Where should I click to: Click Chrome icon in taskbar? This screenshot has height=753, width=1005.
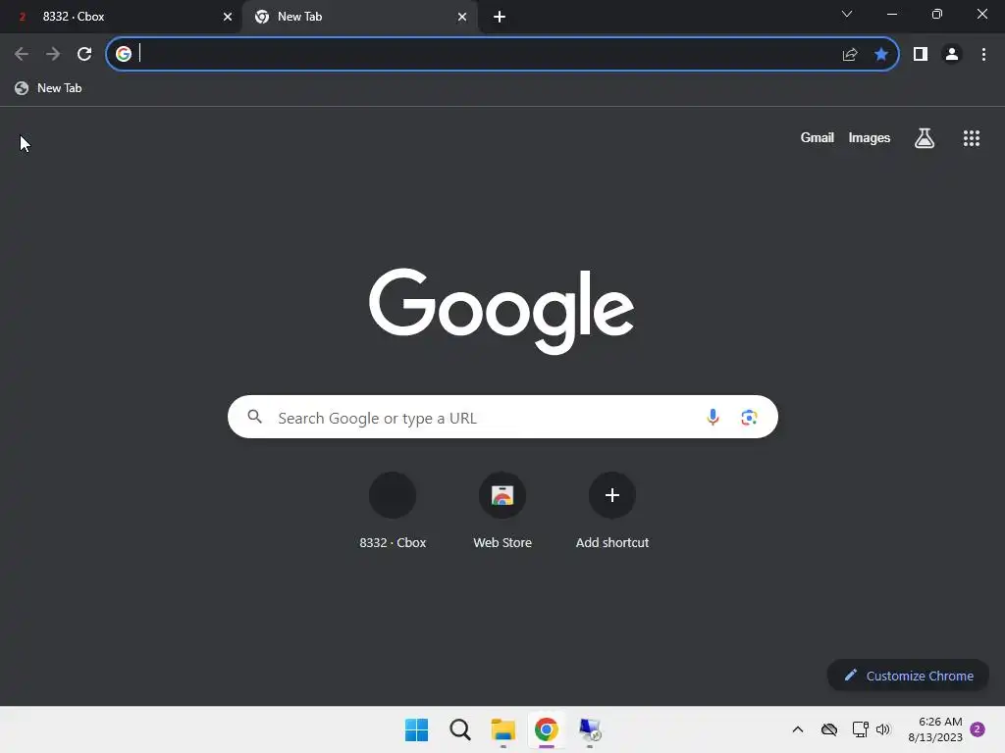546,729
